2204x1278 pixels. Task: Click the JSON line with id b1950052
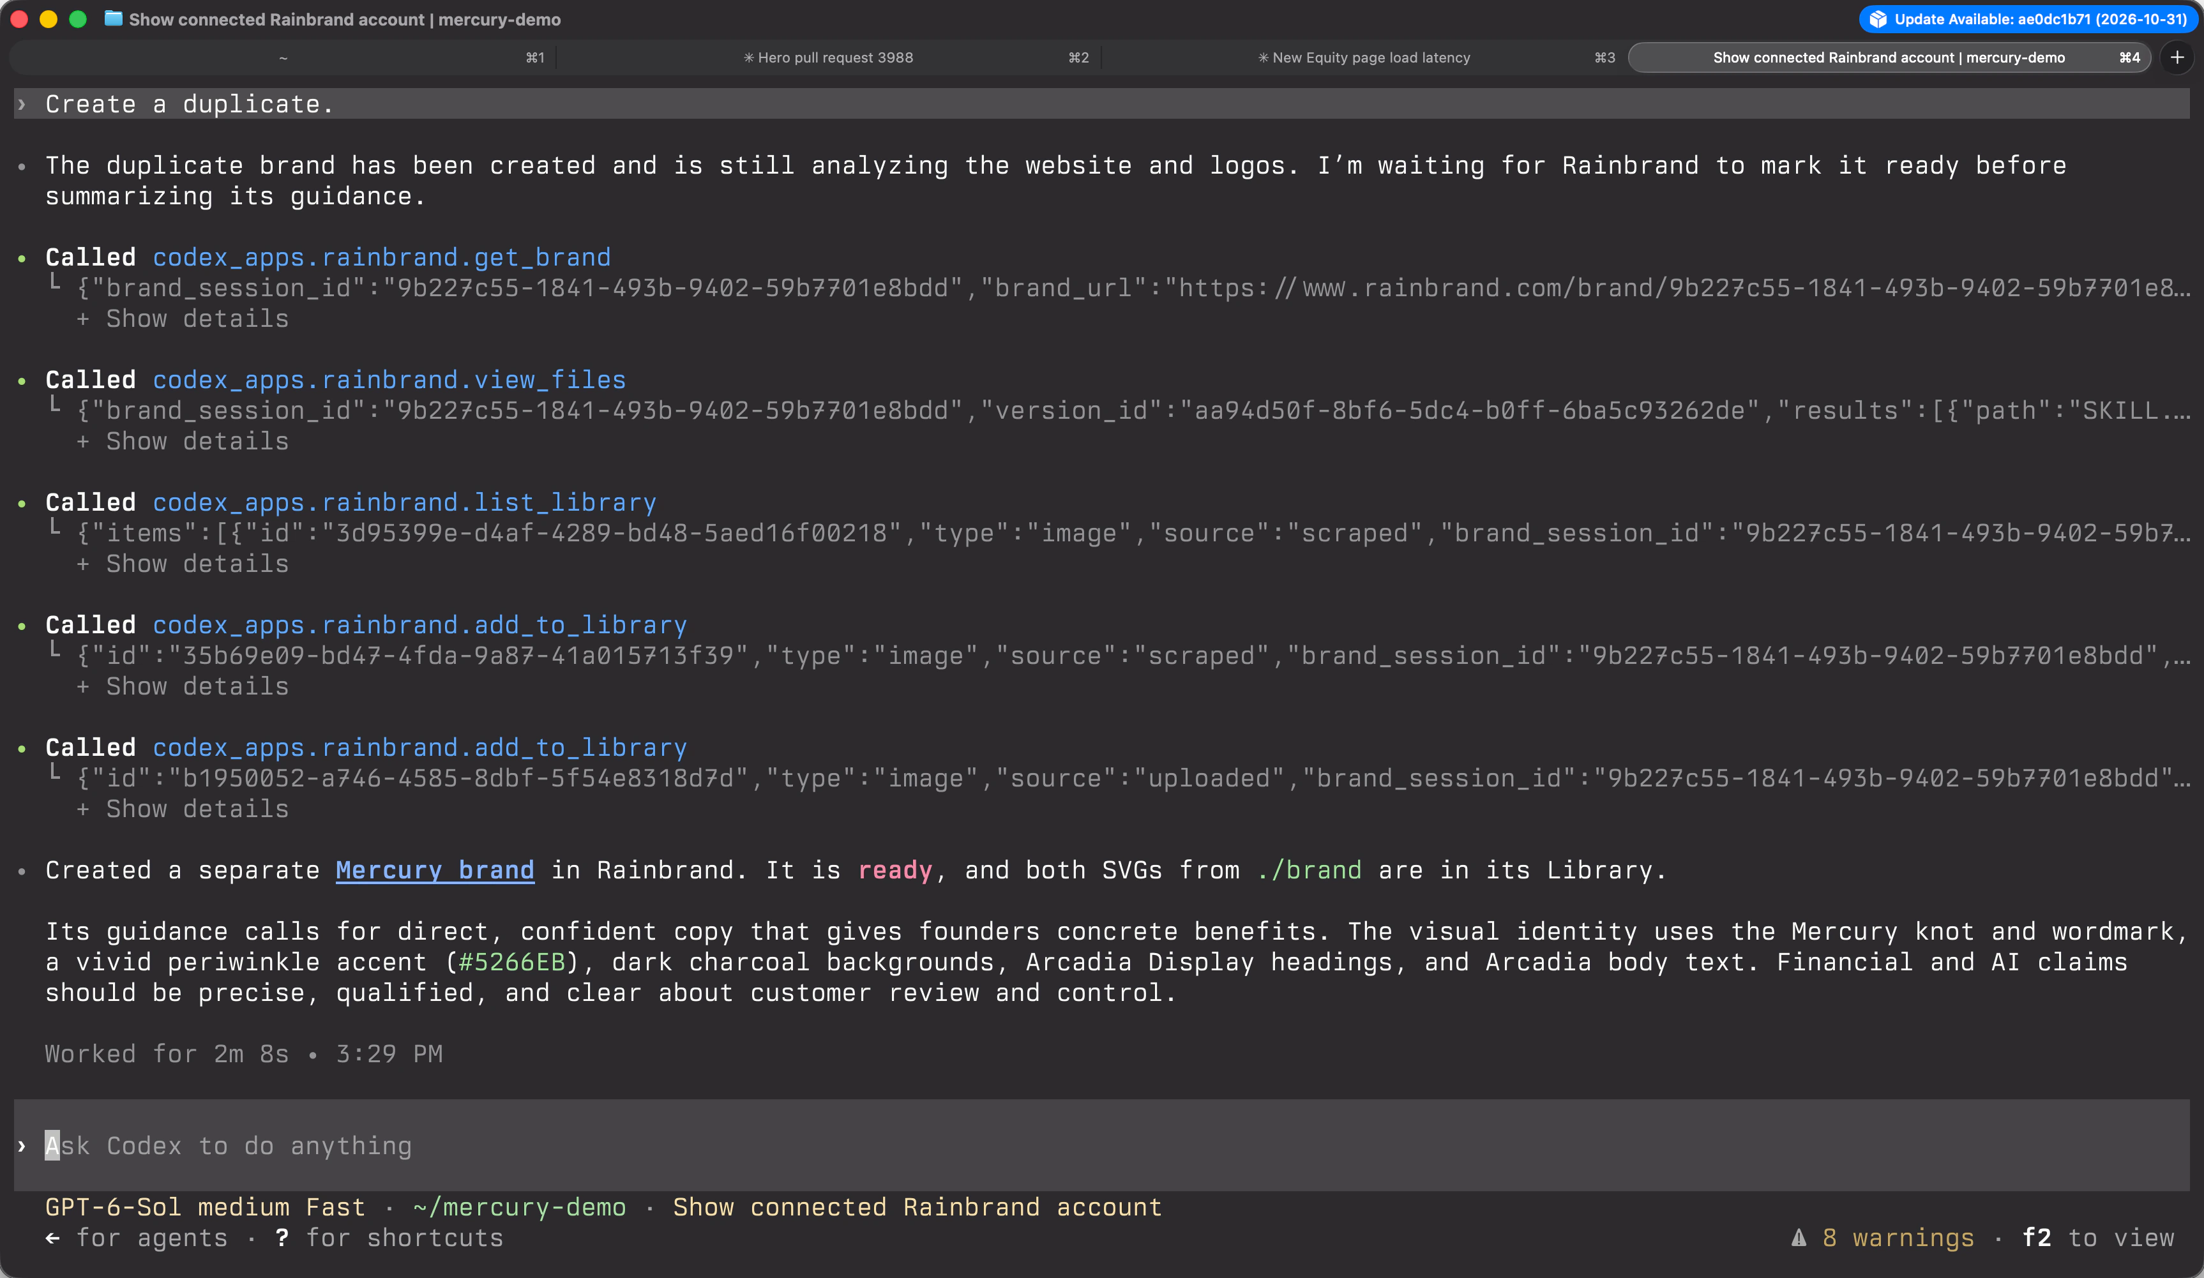1133,778
